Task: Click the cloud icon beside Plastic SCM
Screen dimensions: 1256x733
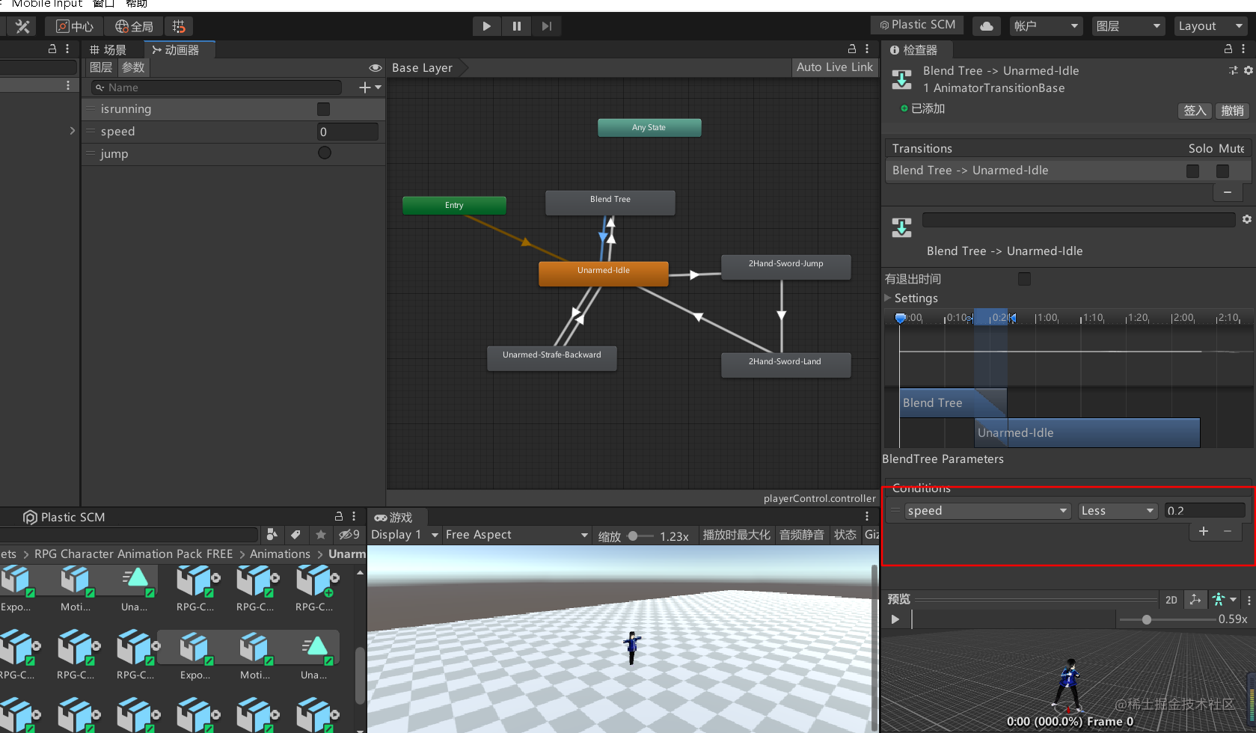Action: [x=986, y=25]
